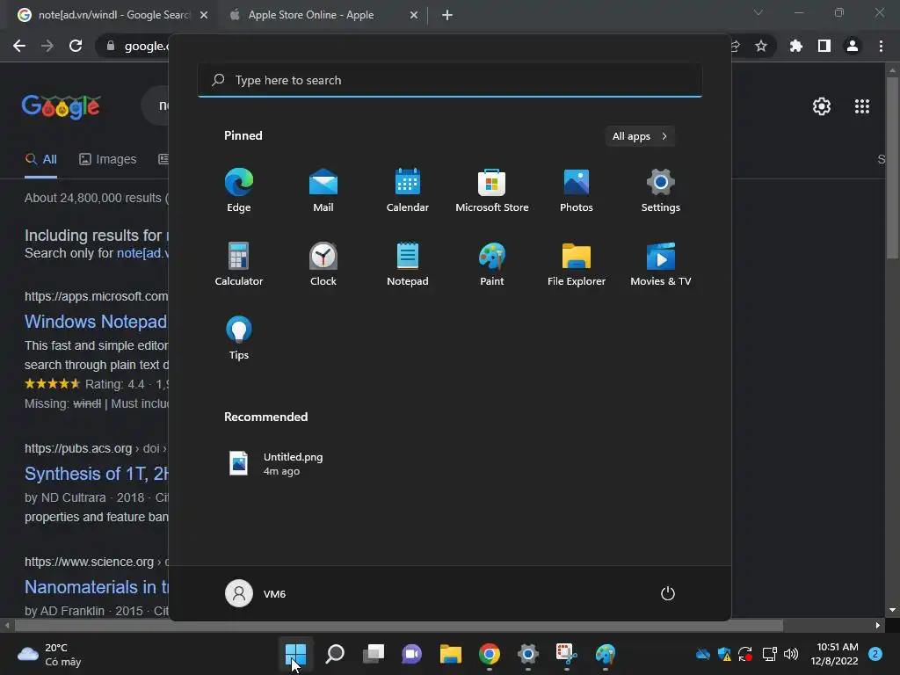The height and width of the screenshot is (675, 900).
Task: Open File Explorer from pinned apps
Action: coord(577,264)
